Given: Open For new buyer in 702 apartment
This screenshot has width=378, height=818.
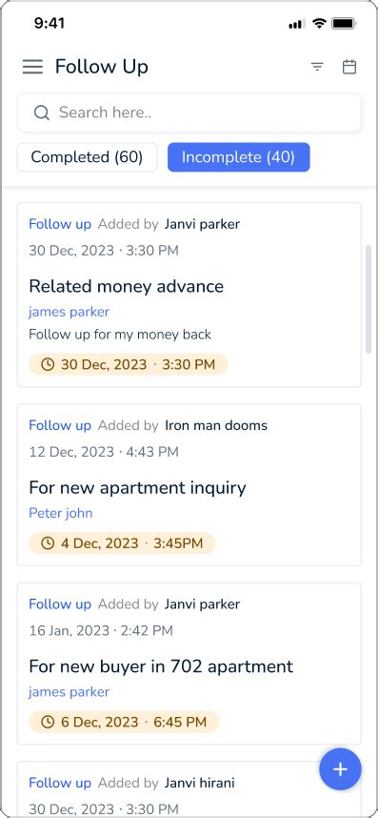Looking at the screenshot, I should 189,664.
